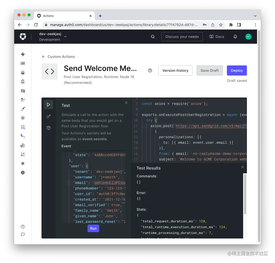
Task: Open Monitoring with the bar chart icon
Action: [23, 145]
